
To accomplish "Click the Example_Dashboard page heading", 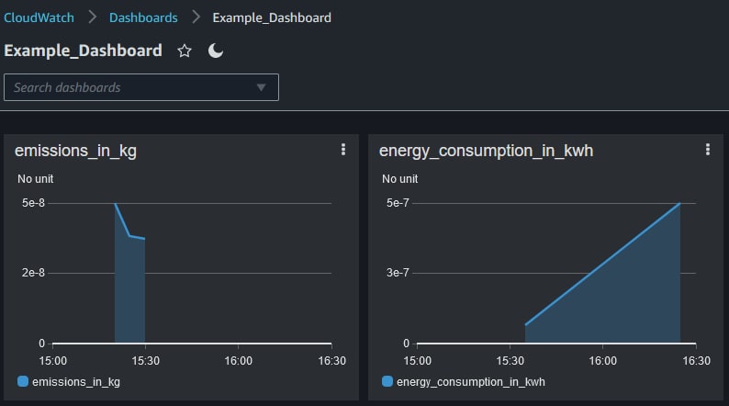I will coord(84,51).
